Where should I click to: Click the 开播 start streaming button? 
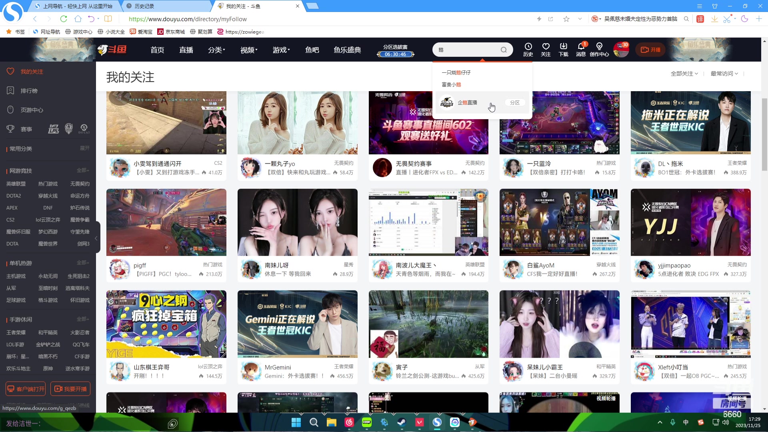(x=650, y=50)
